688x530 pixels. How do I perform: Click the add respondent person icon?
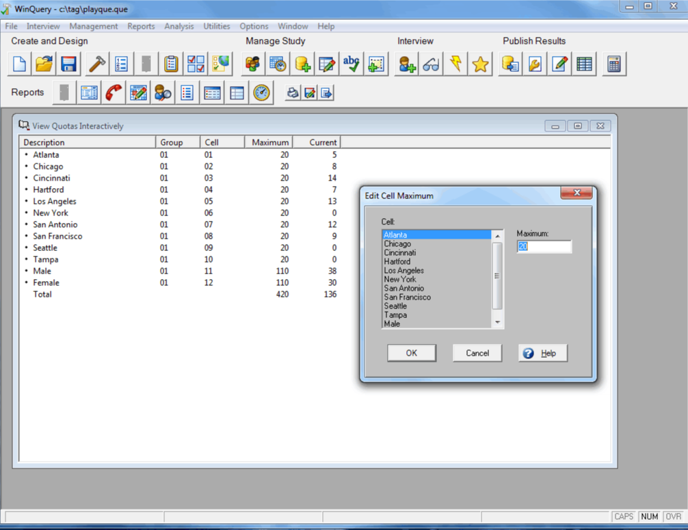tap(407, 64)
